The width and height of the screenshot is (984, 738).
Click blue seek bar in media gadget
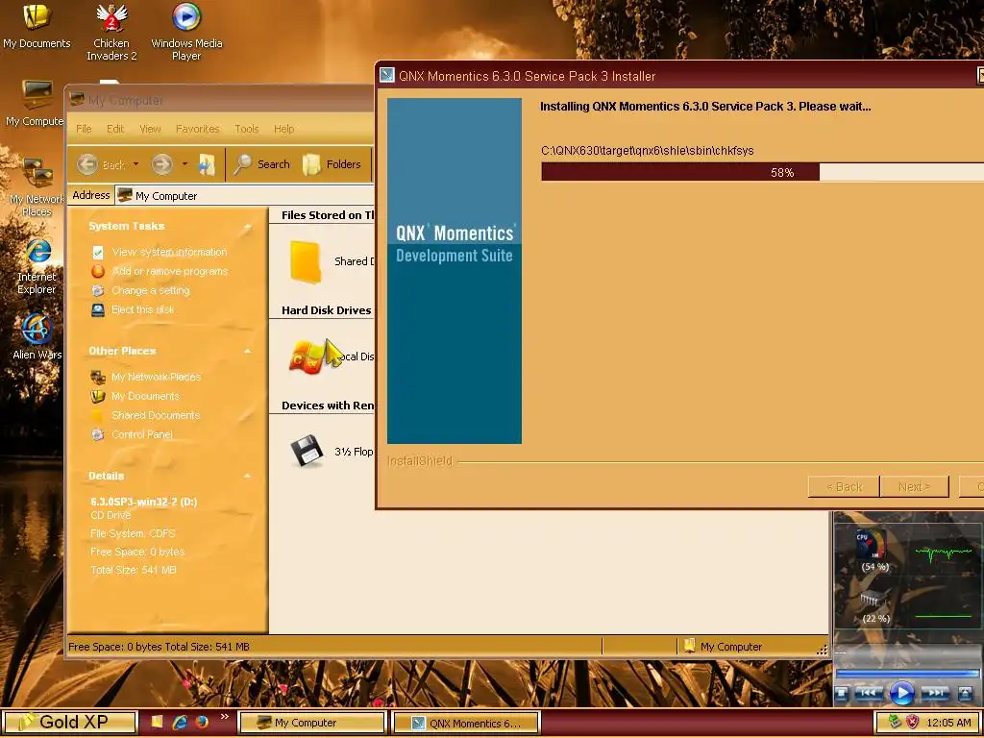tap(907, 674)
